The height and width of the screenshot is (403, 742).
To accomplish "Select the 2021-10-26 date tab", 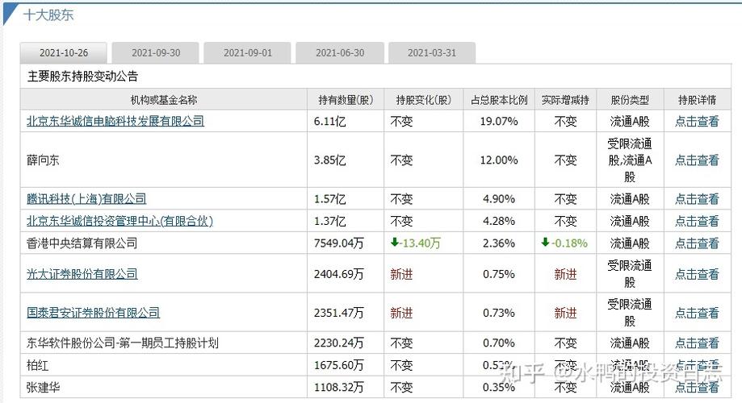I will pyautogui.click(x=64, y=53).
